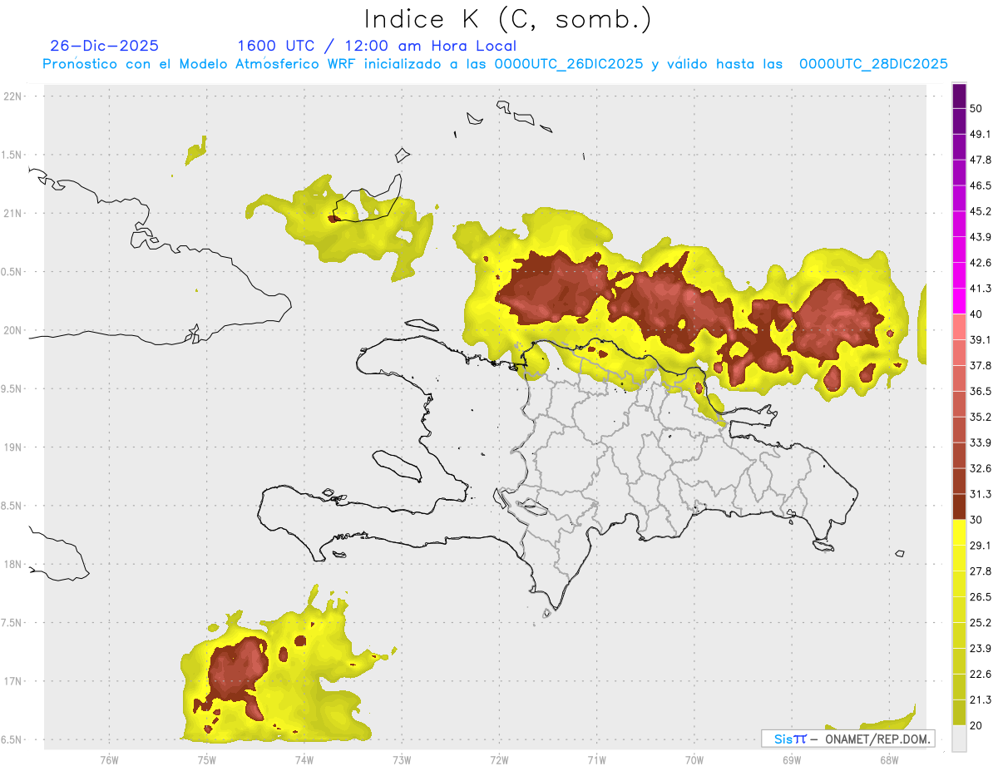The height and width of the screenshot is (771, 998).
Task: Select longitude label '70W'
Action: (x=694, y=760)
